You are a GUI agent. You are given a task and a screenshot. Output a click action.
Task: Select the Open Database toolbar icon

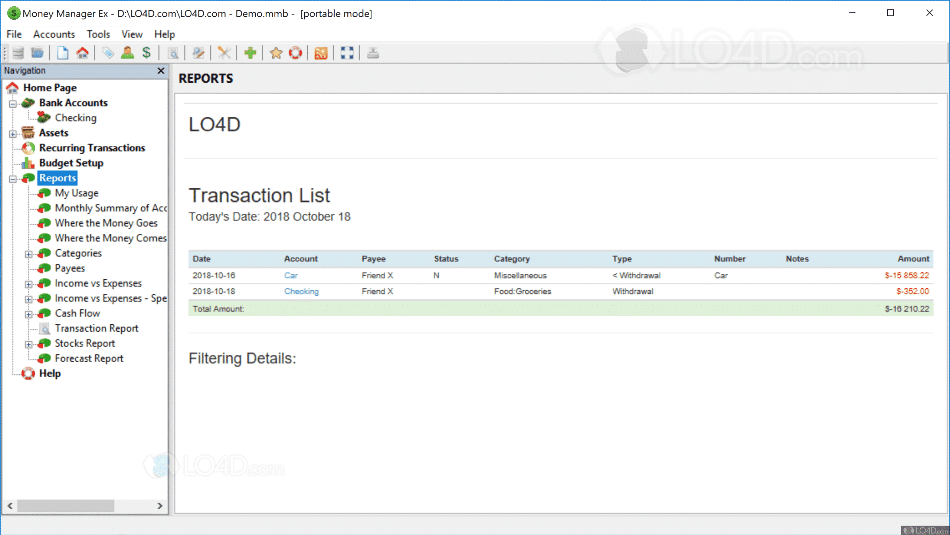(37, 53)
